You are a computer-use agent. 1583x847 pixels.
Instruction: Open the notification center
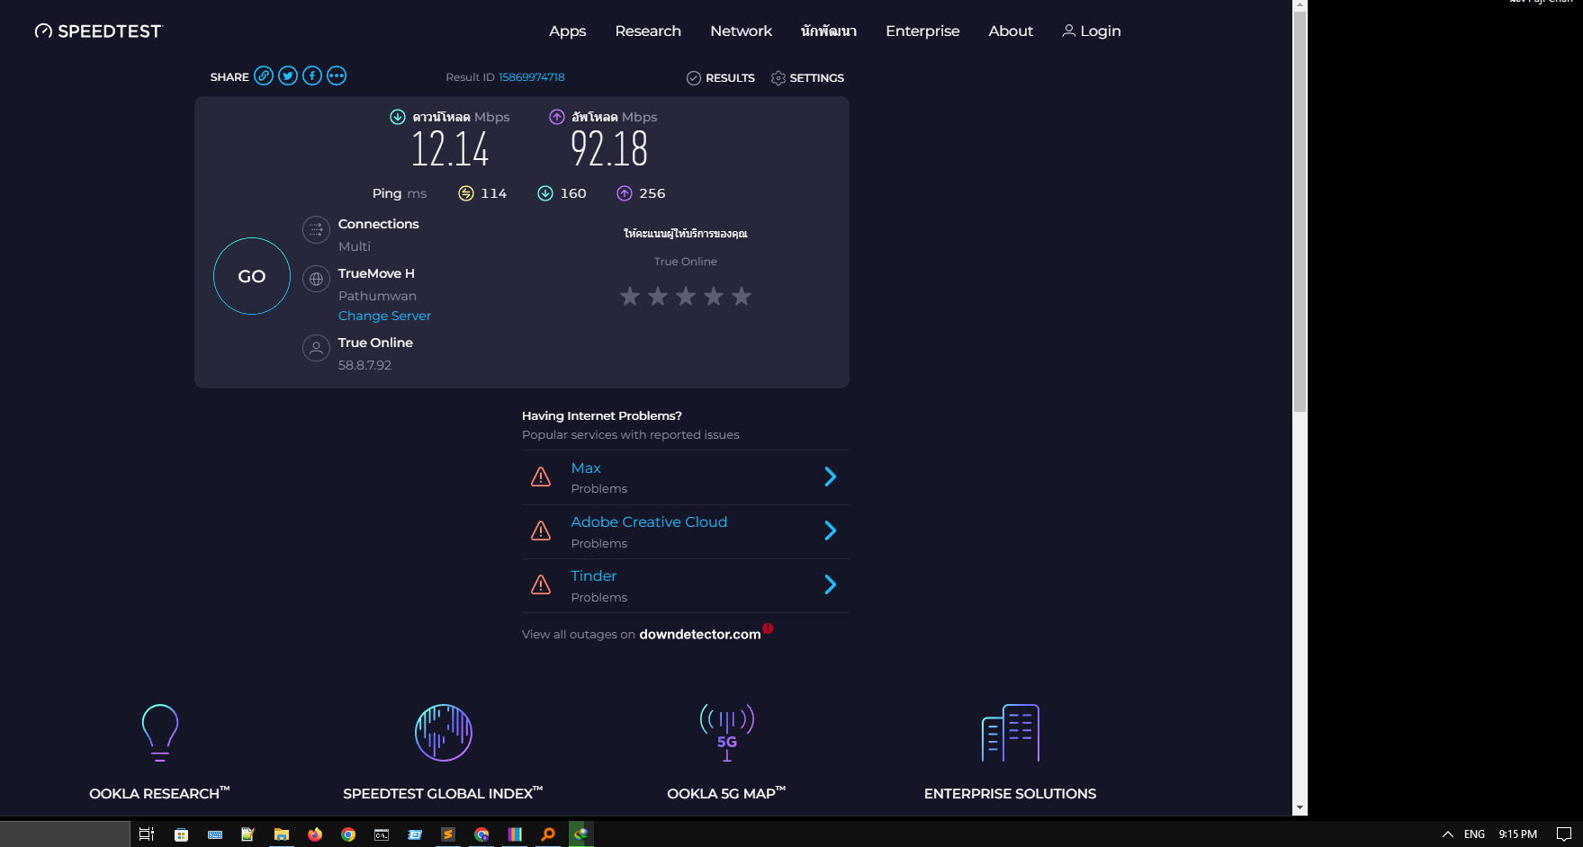tap(1564, 834)
